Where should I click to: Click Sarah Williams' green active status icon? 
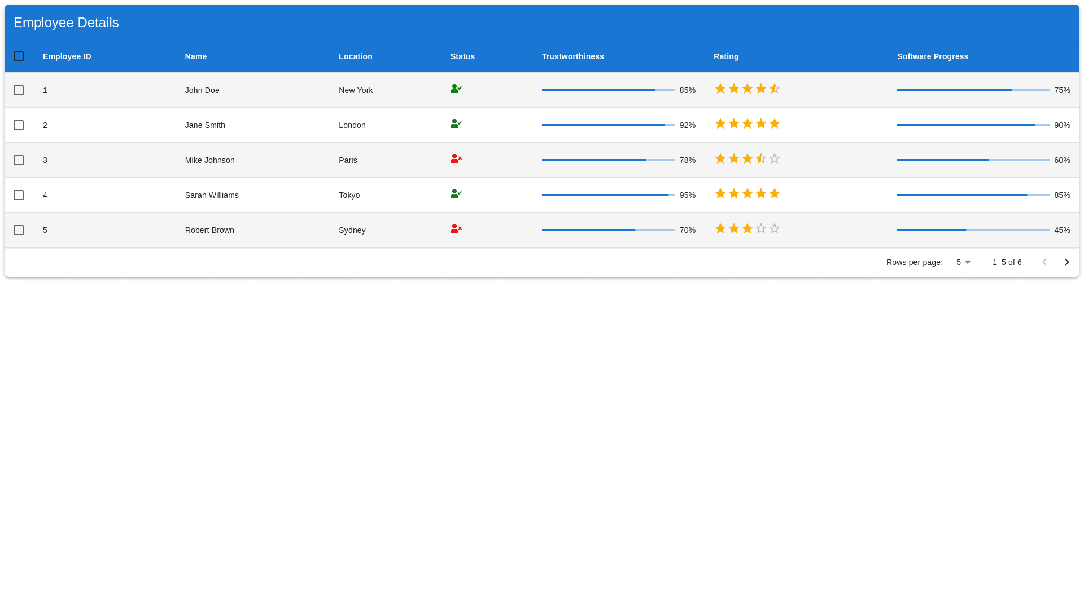tap(456, 194)
